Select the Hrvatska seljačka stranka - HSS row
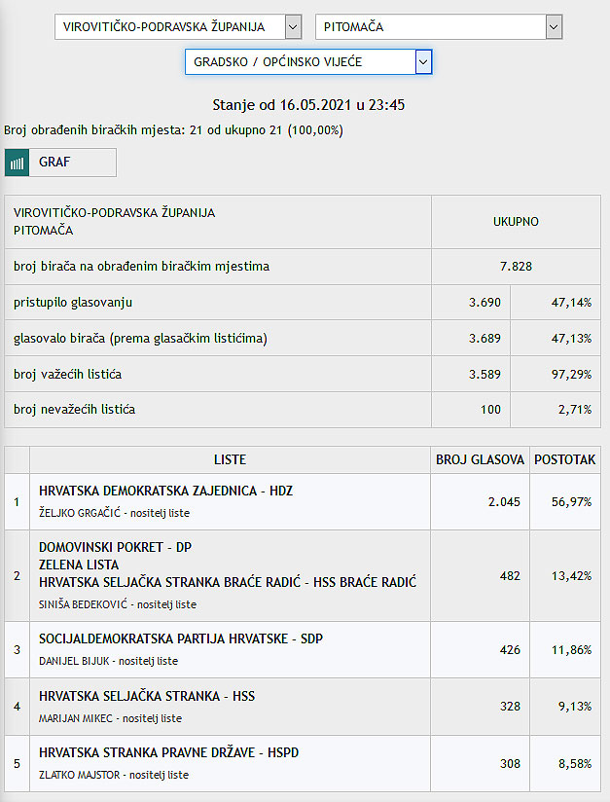The image size is (610, 802). tap(303, 707)
